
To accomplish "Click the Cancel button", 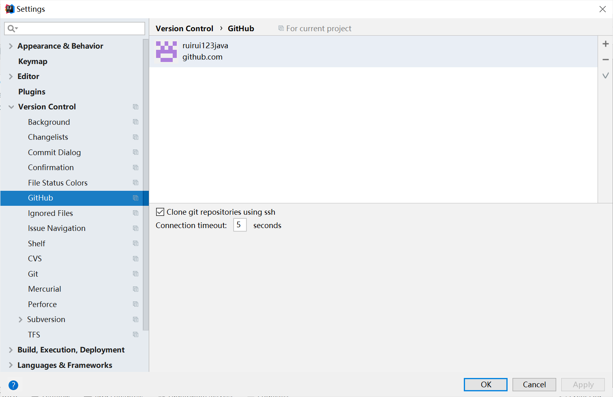I will click(x=534, y=384).
